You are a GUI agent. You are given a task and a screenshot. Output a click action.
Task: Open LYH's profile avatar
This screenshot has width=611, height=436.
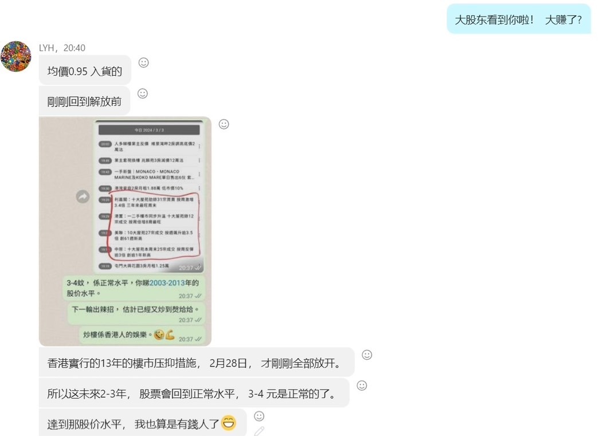point(16,56)
